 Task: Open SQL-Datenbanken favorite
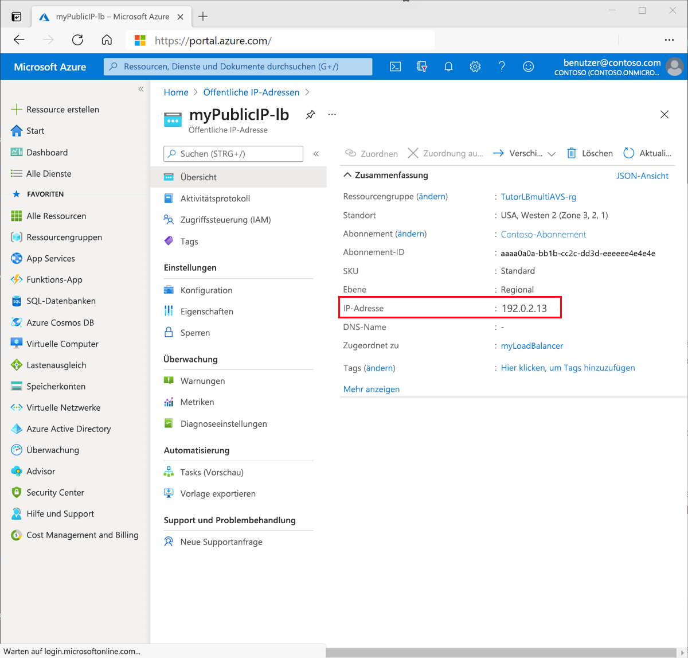tap(53, 301)
